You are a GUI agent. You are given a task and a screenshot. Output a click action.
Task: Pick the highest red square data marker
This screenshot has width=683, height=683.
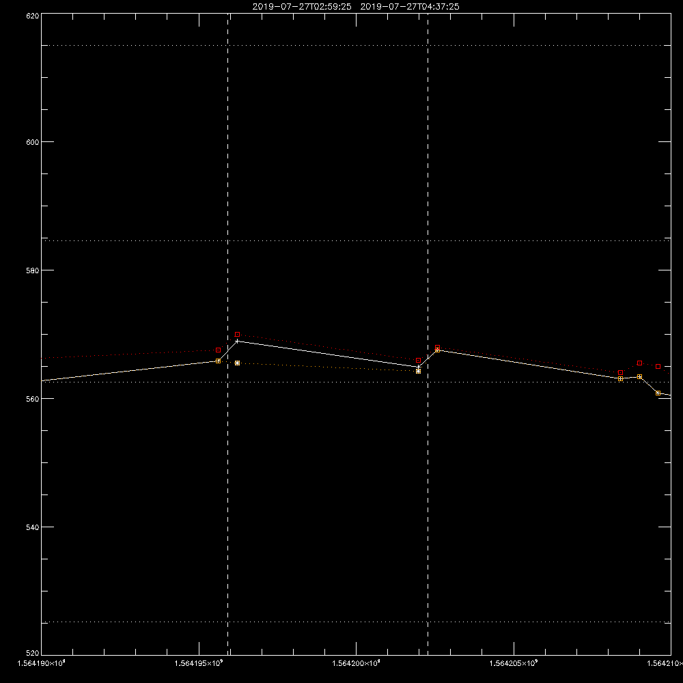[x=238, y=334]
